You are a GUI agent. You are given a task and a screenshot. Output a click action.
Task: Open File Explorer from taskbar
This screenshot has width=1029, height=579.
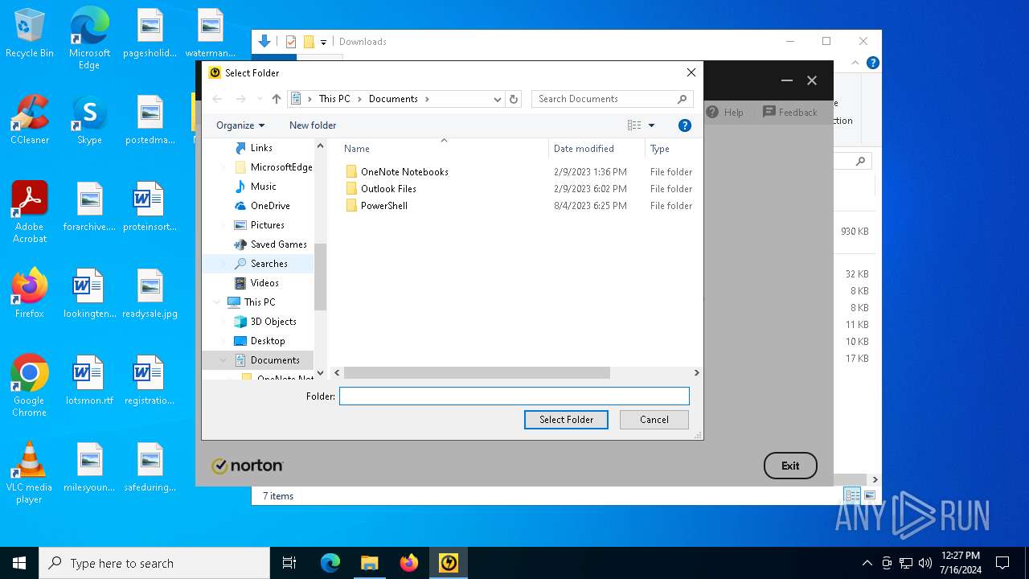click(370, 563)
